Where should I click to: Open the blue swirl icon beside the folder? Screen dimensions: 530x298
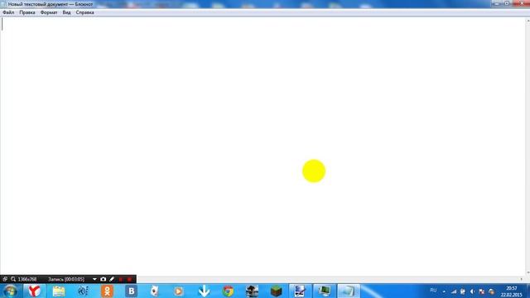(x=83, y=291)
